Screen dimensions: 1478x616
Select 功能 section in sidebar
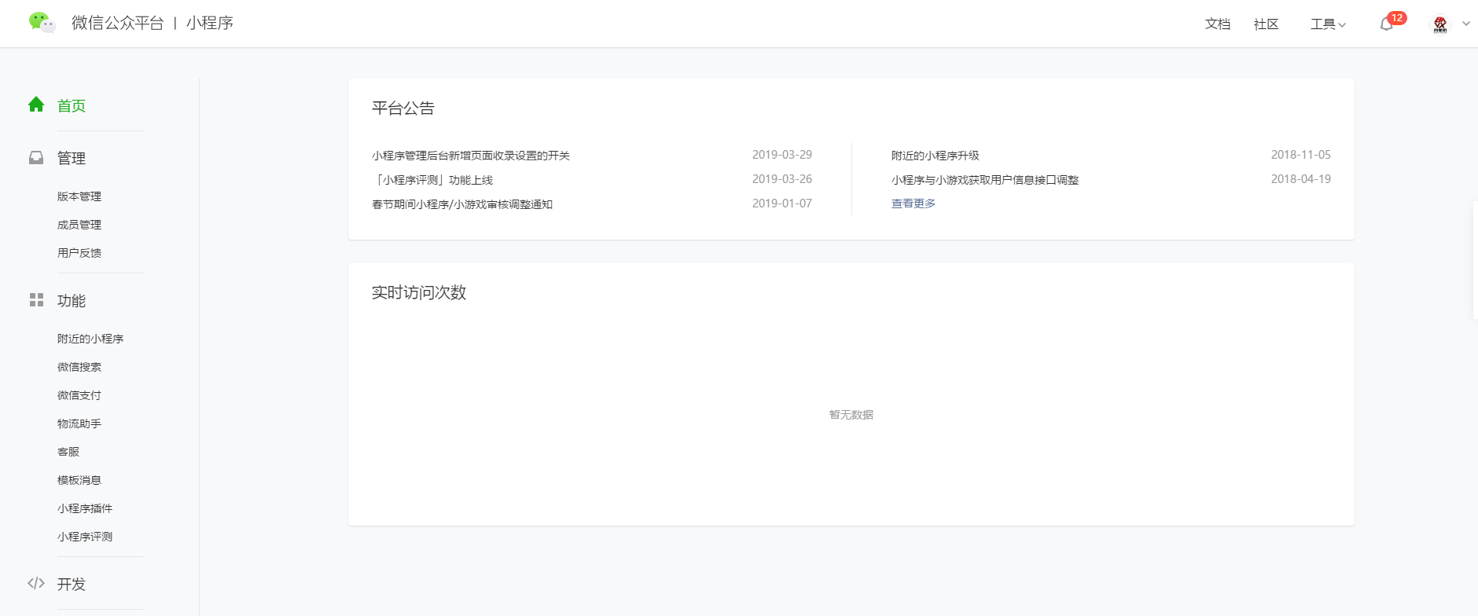click(72, 300)
